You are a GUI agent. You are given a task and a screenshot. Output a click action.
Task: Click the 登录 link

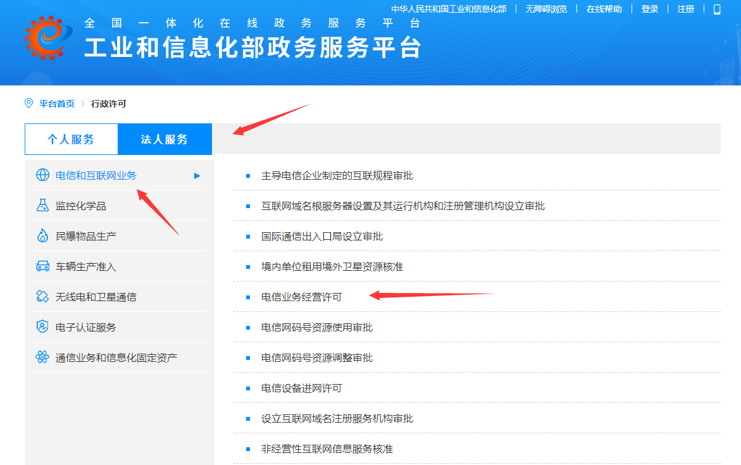click(x=650, y=9)
